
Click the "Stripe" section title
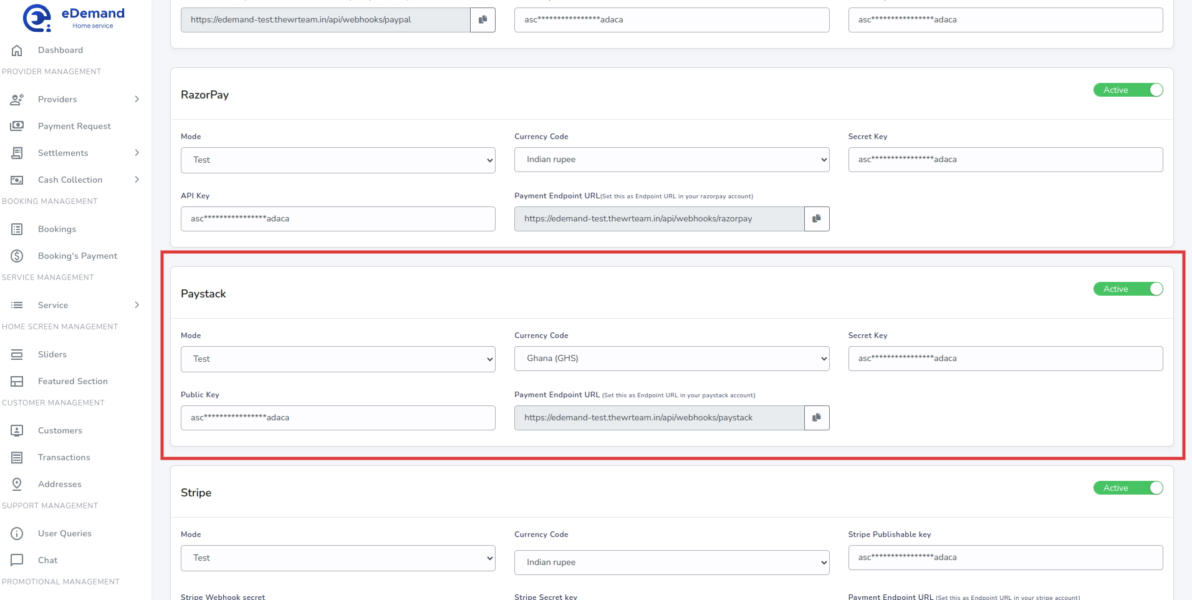pyautogui.click(x=196, y=493)
